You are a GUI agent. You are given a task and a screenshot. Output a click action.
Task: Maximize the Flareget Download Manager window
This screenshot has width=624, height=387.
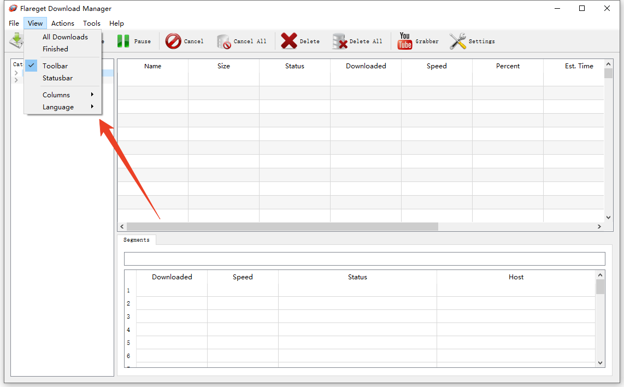pyautogui.click(x=582, y=8)
